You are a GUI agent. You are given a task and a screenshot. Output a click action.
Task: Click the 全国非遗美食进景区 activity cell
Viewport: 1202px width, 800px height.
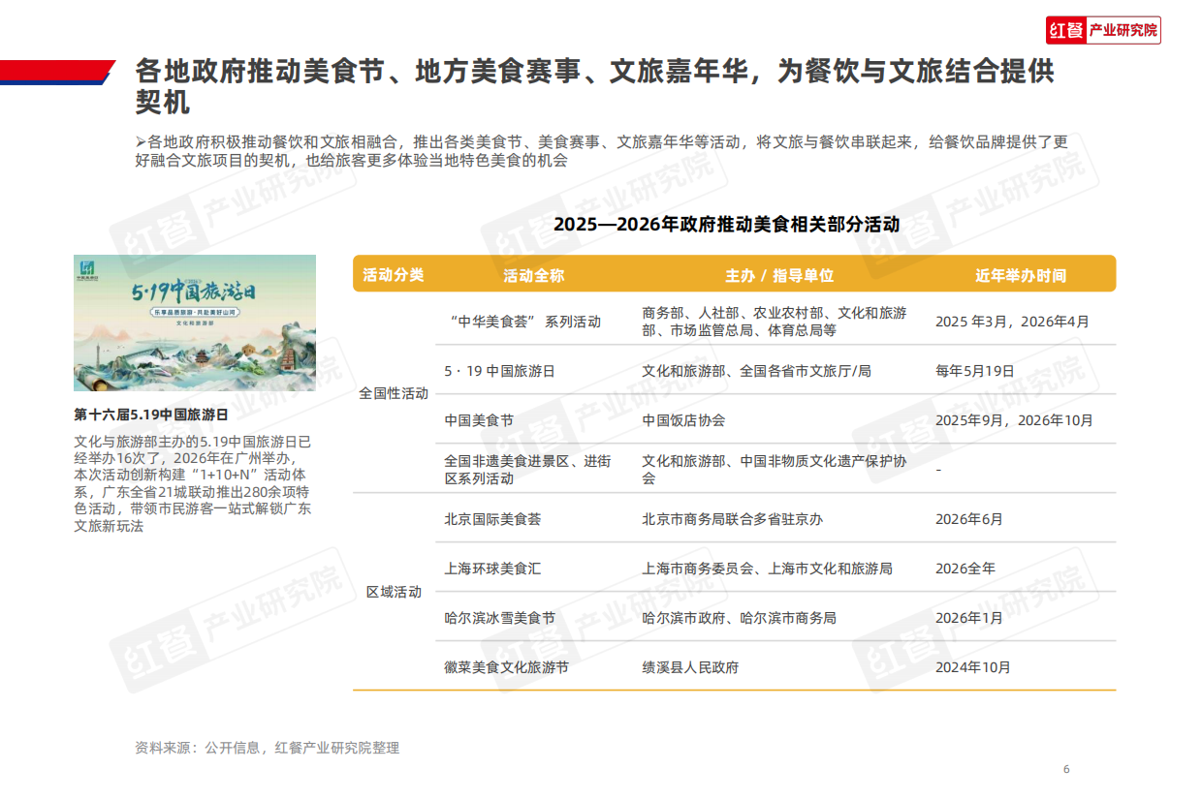click(527, 470)
